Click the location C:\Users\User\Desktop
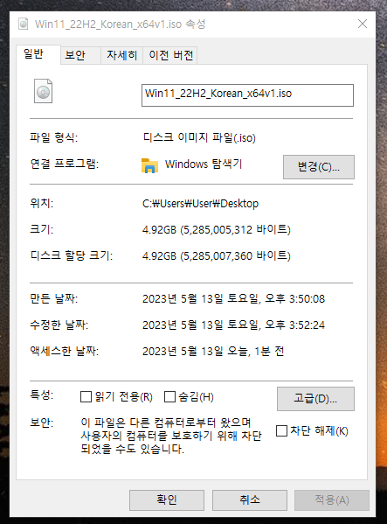Screen dimensions: 387x524 click(200, 204)
